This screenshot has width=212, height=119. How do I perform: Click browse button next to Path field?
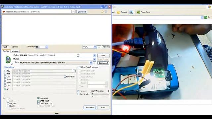click(95, 63)
